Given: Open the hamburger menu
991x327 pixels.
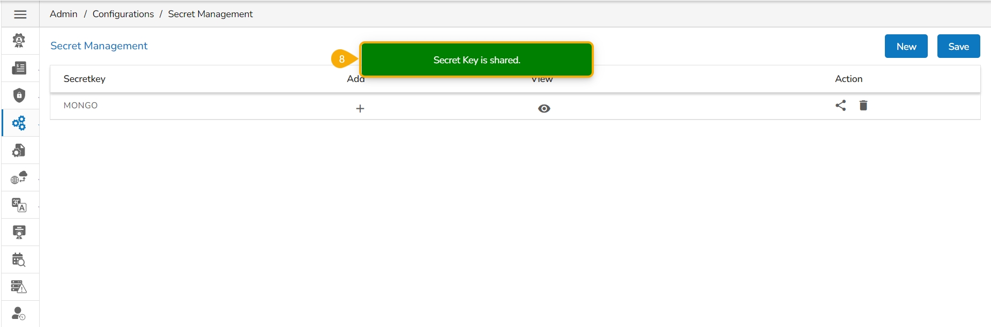Looking at the screenshot, I should coord(20,14).
